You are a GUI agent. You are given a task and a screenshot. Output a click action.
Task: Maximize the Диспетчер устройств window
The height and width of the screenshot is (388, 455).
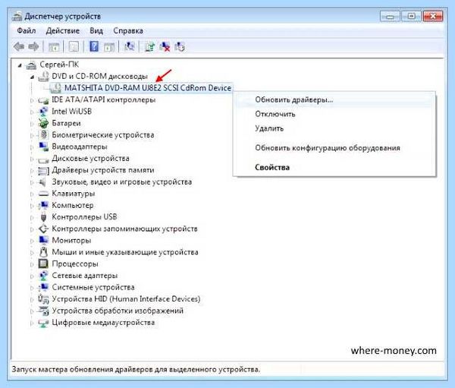coord(411,16)
